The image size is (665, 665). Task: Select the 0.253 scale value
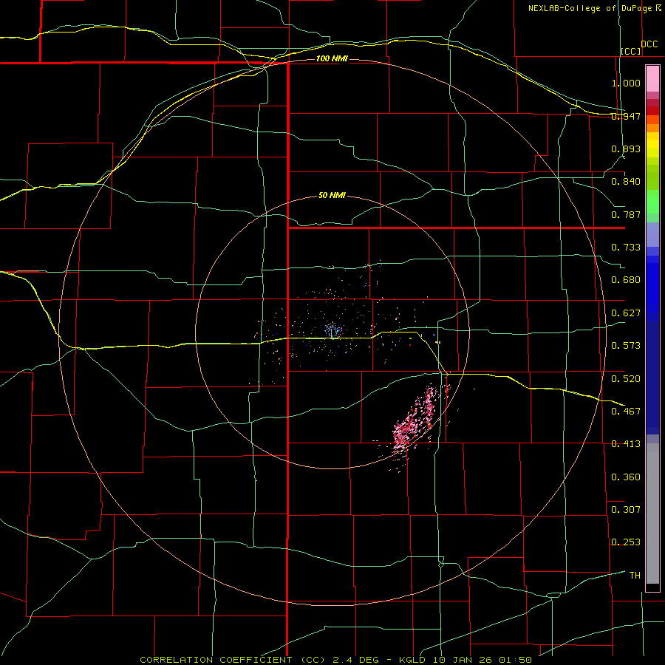click(626, 542)
